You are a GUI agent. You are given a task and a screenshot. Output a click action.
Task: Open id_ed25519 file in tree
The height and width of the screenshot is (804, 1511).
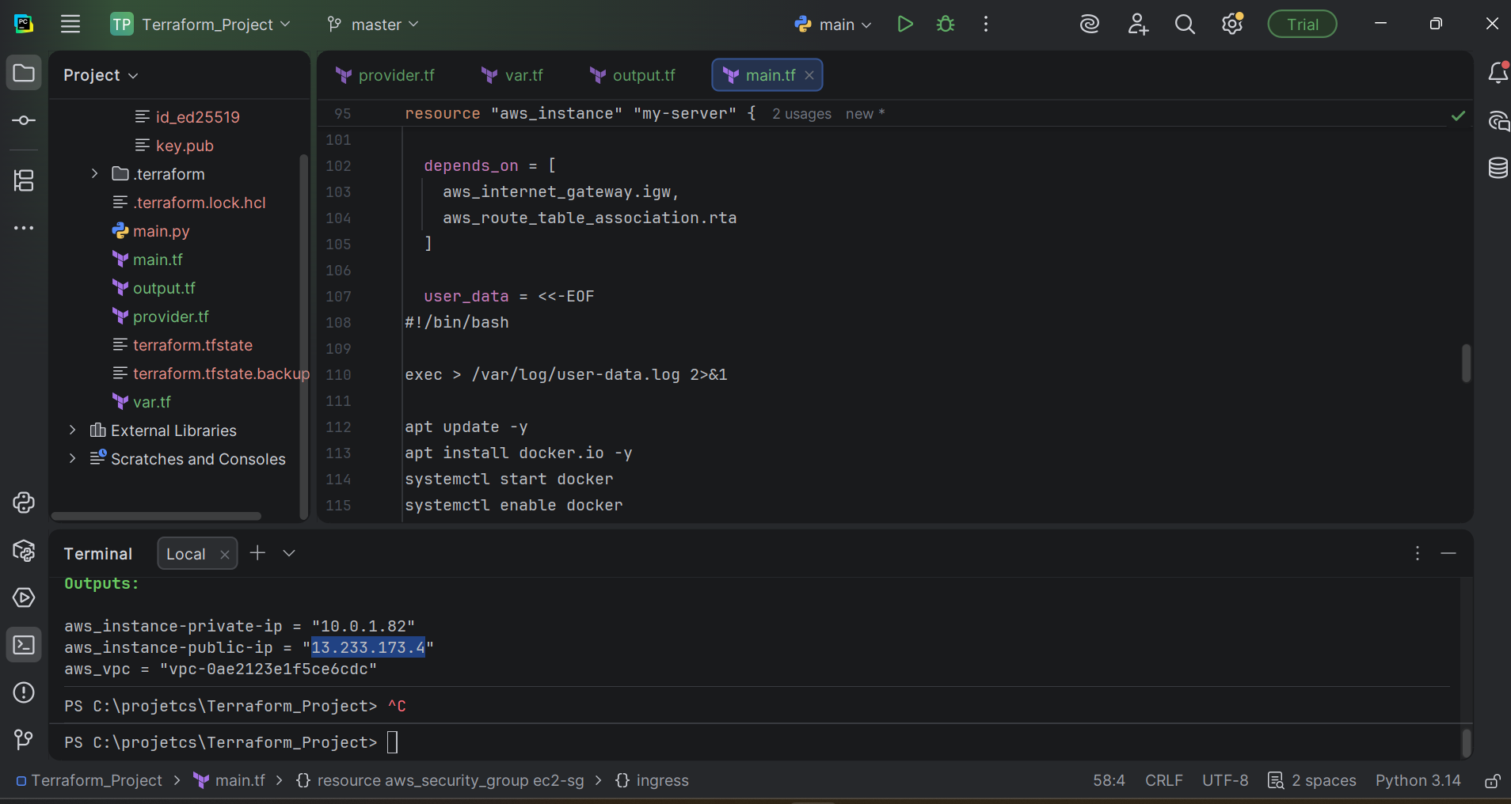tap(187, 117)
